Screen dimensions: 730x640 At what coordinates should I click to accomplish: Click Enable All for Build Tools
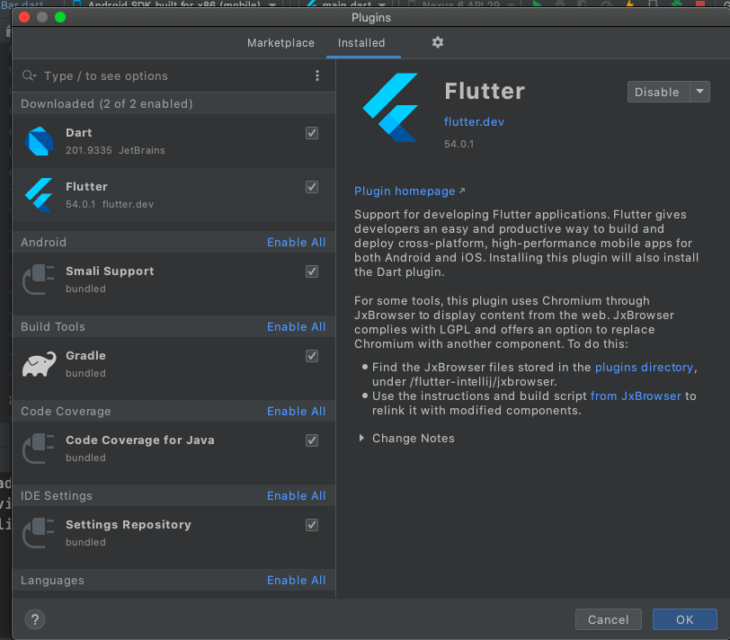[296, 327]
